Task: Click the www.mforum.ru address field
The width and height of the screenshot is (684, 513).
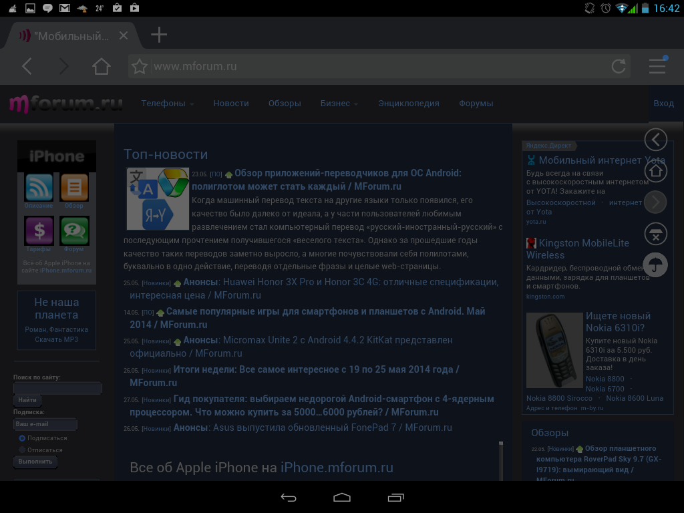Action: pos(379,66)
